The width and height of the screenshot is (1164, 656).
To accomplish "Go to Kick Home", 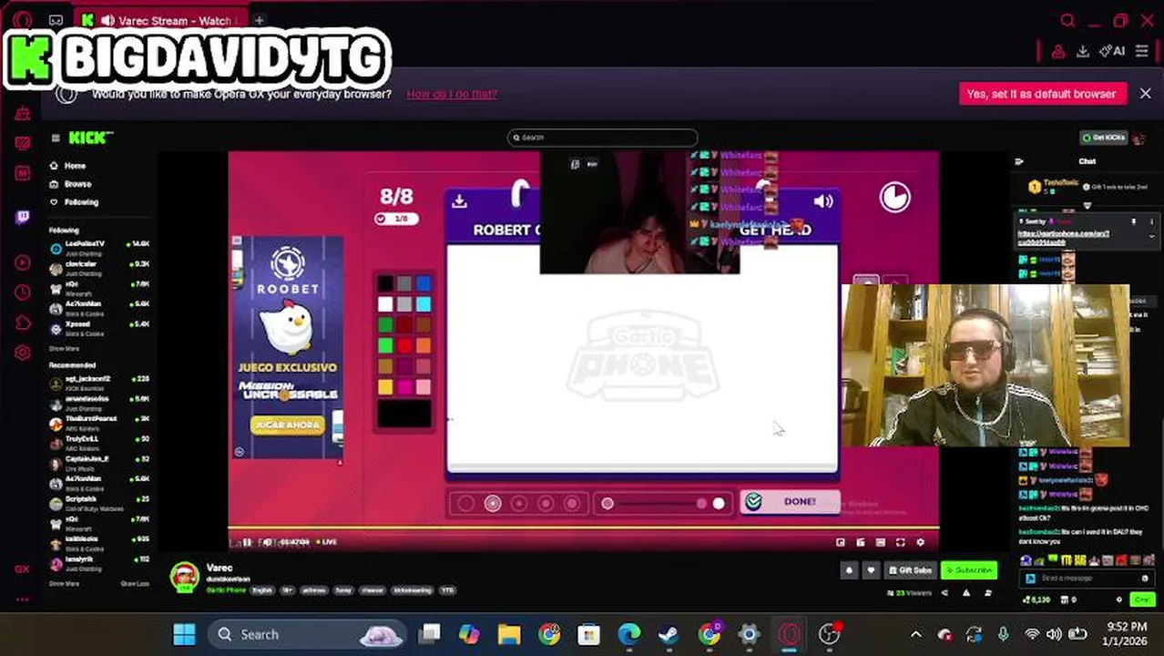I will pos(68,166).
